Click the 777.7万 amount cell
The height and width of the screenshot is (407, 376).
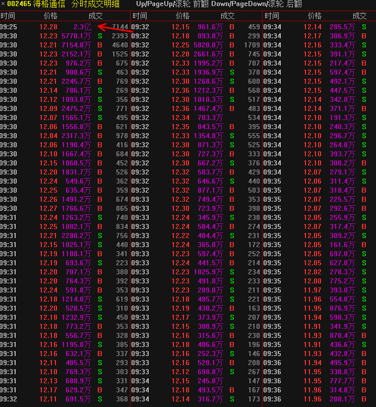tap(342, 381)
